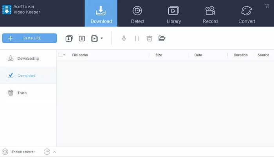Open dropdown arrow beside select-all checkbox
This screenshot has height=157, width=274.
[64, 55]
